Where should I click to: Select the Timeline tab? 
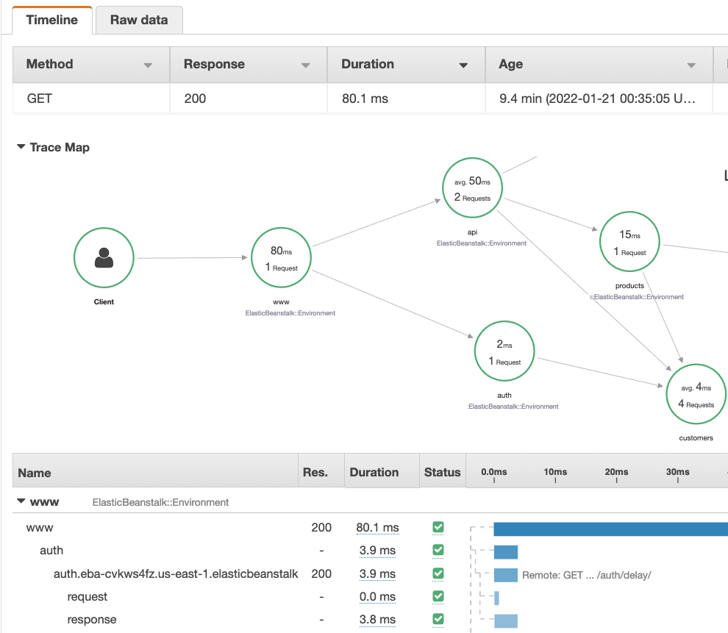point(51,20)
